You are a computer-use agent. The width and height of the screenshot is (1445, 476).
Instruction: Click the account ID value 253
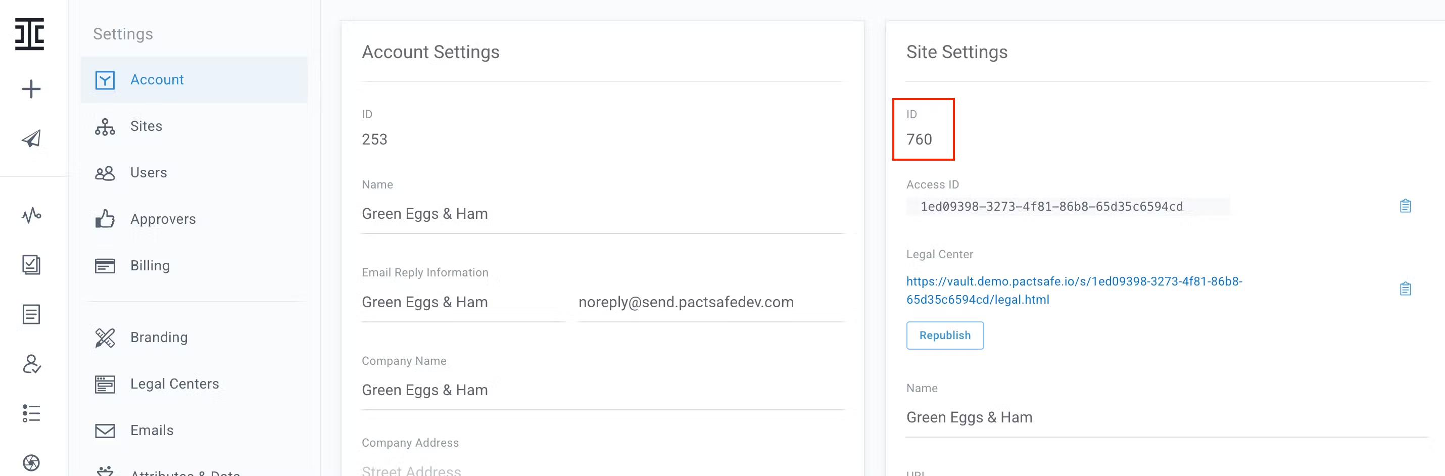coord(374,139)
